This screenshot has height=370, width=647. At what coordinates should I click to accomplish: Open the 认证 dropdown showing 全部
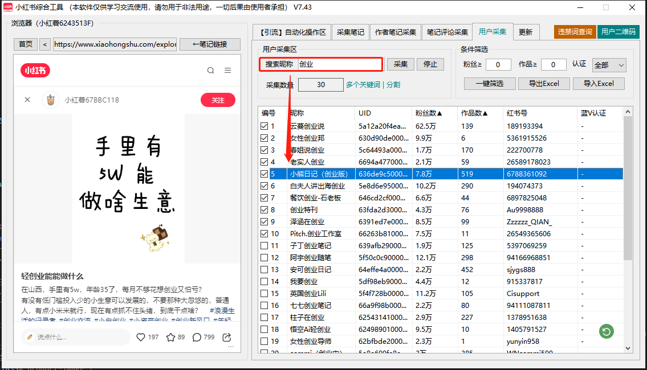click(610, 65)
